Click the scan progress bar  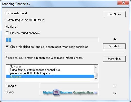[x=52, y=40]
